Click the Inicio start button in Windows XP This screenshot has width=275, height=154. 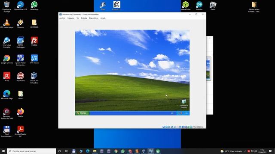pos(82,113)
